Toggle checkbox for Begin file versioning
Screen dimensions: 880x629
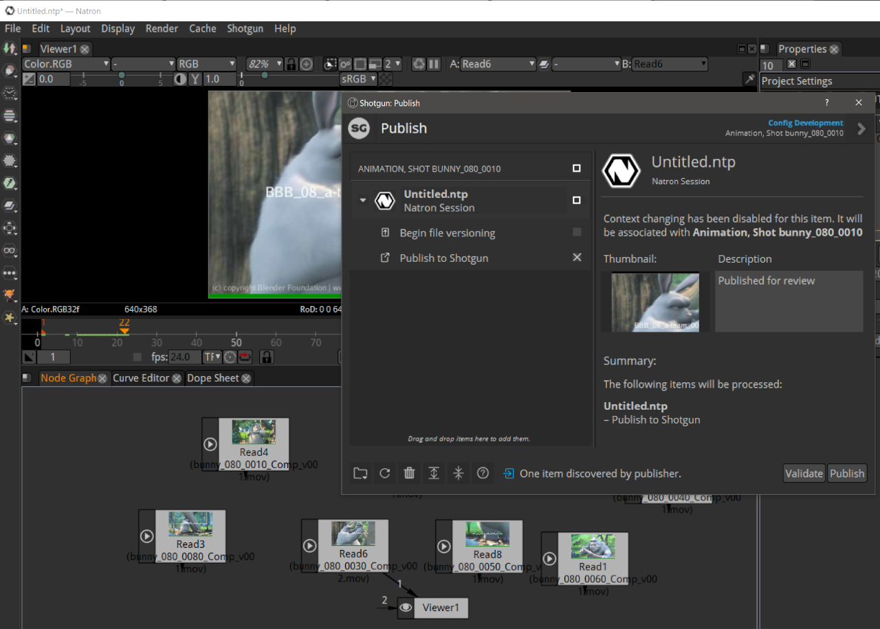pyautogui.click(x=577, y=232)
